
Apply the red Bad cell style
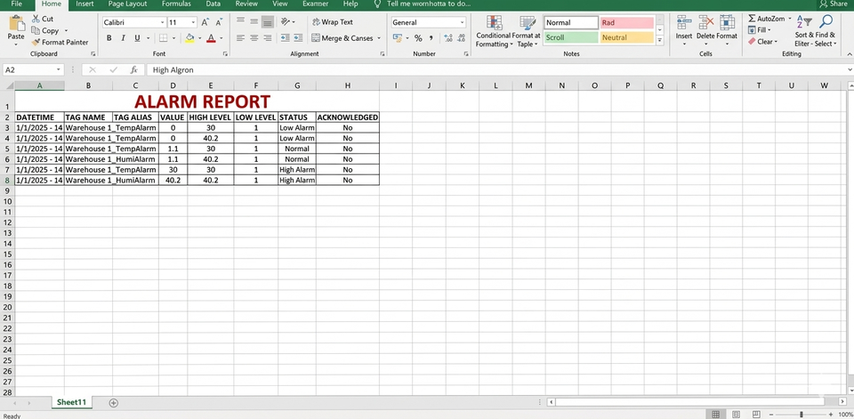coord(627,23)
